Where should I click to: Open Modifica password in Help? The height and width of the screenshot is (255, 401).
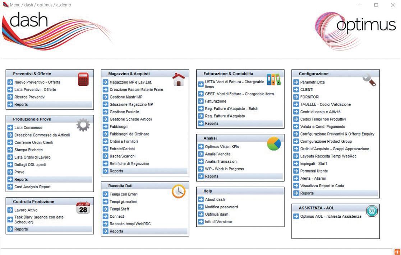point(221,207)
